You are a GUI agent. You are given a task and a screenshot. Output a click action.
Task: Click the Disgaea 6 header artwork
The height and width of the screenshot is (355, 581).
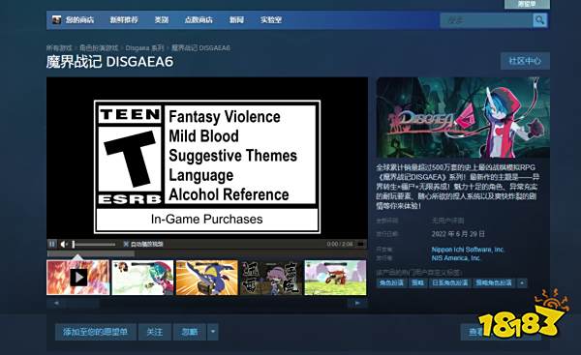(x=463, y=117)
